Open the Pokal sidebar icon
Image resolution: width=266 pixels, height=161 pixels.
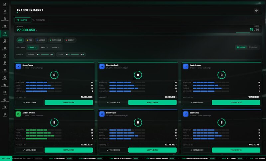pyautogui.click(x=5, y=63)
